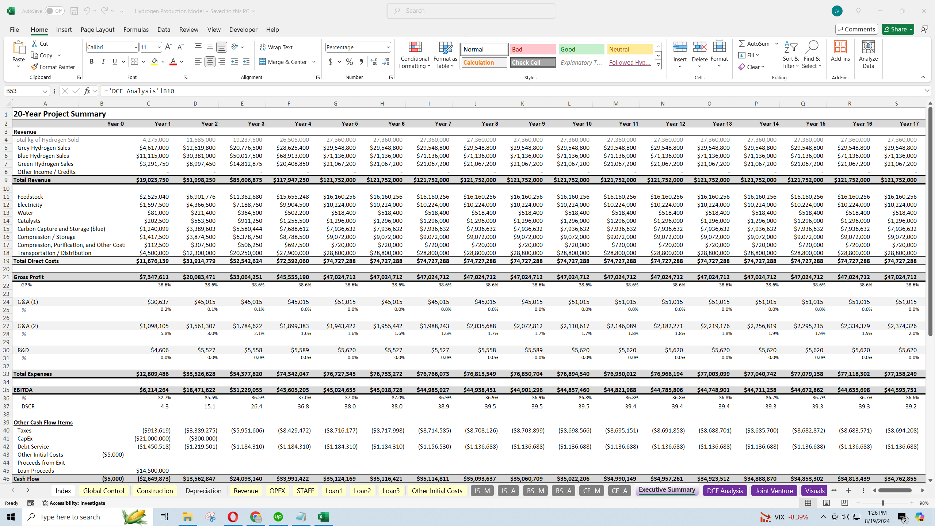
Task: Apply the Calculation cell style
Action: (484, 62)
